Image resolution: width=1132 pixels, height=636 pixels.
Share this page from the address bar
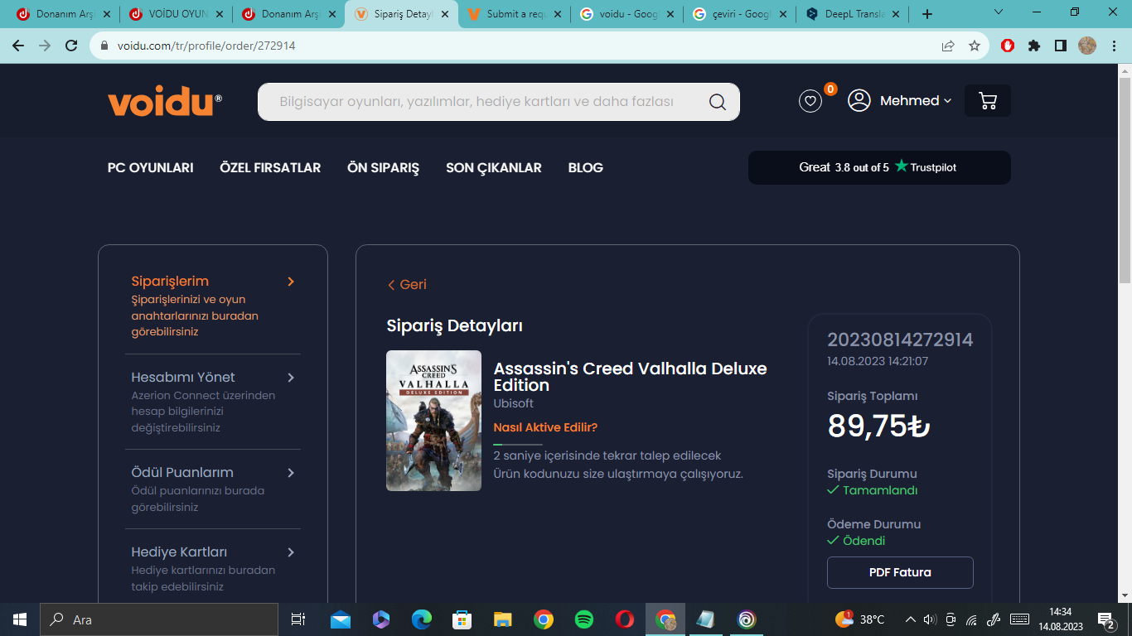[x=948, y=46]
